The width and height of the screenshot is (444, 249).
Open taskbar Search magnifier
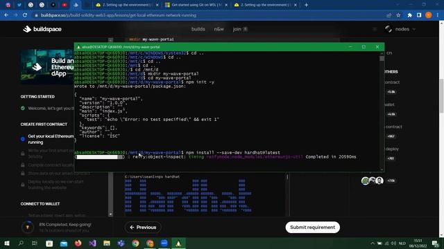coord(21,243)
